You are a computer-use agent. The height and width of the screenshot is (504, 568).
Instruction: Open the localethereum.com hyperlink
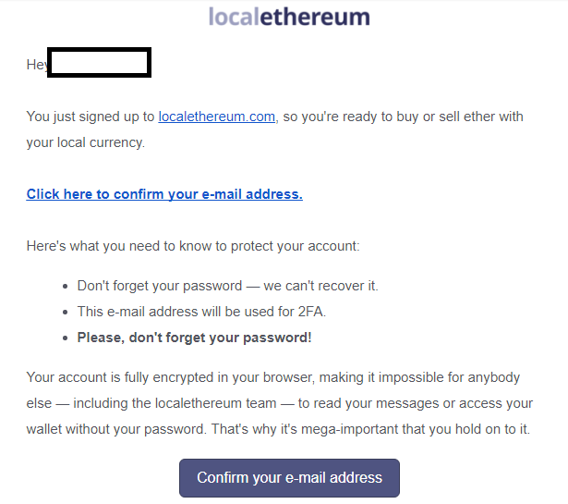click(x=217, y=117)
